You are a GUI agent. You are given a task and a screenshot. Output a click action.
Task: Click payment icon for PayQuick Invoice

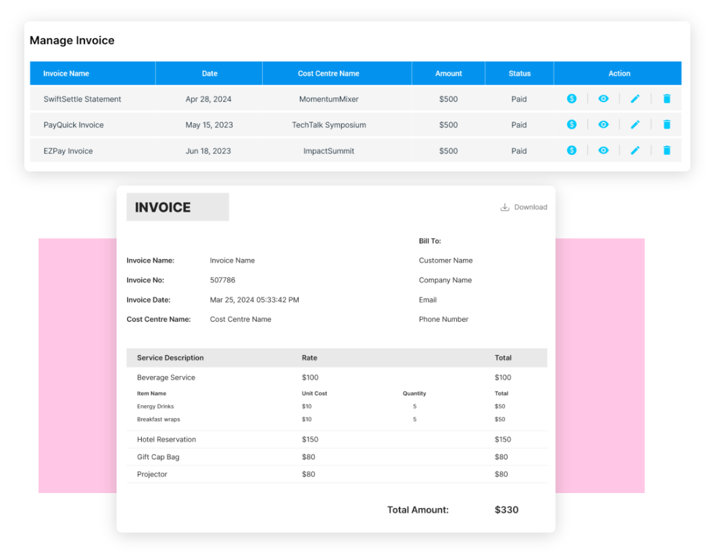pyautogui.click(x=572, y=124)
